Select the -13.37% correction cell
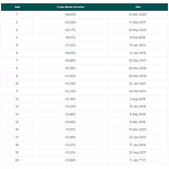Viewport: 169px width, 169px height. click(x=70, y=145)
